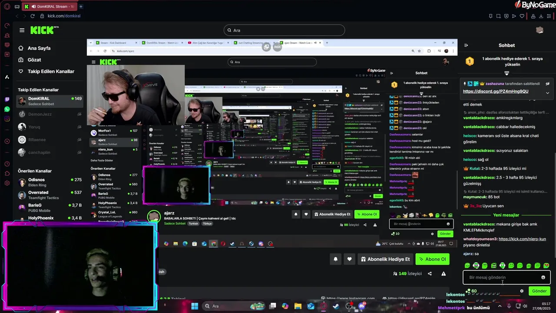Viewport: 556px width, 313px height.
Task: Go to Ana Sayfa in Kick sidebar
Action: point(39,48)
